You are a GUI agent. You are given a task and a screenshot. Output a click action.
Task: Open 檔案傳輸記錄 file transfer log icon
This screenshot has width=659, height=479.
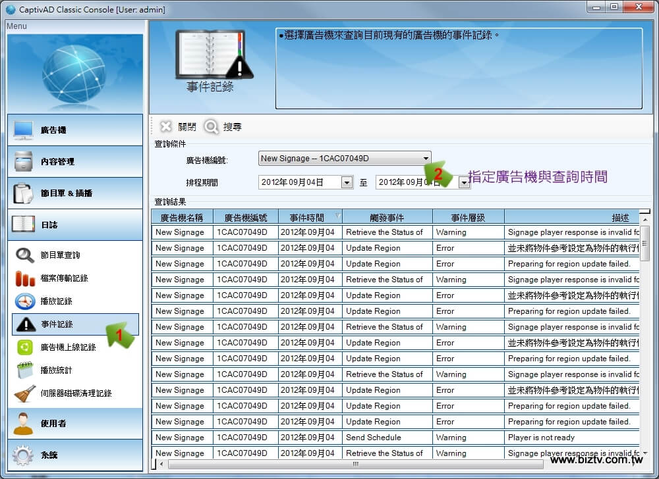point(25,278)
